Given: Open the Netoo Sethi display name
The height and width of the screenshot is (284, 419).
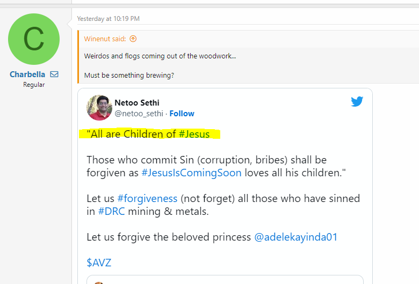Looking at the screenshot, I should [x=136, y=102].
